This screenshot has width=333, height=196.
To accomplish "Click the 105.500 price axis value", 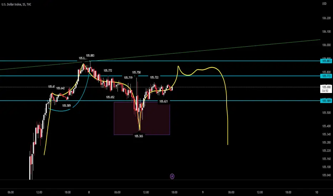I will click(327, 113).
